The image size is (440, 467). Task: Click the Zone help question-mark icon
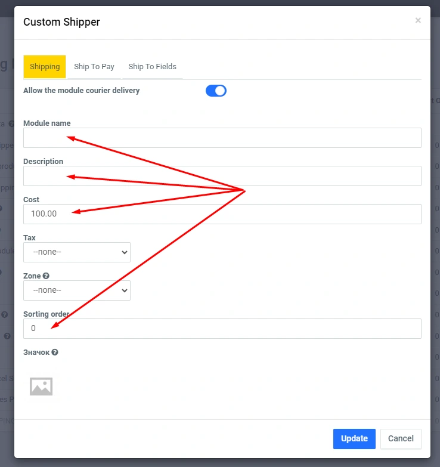coord(46,276)
